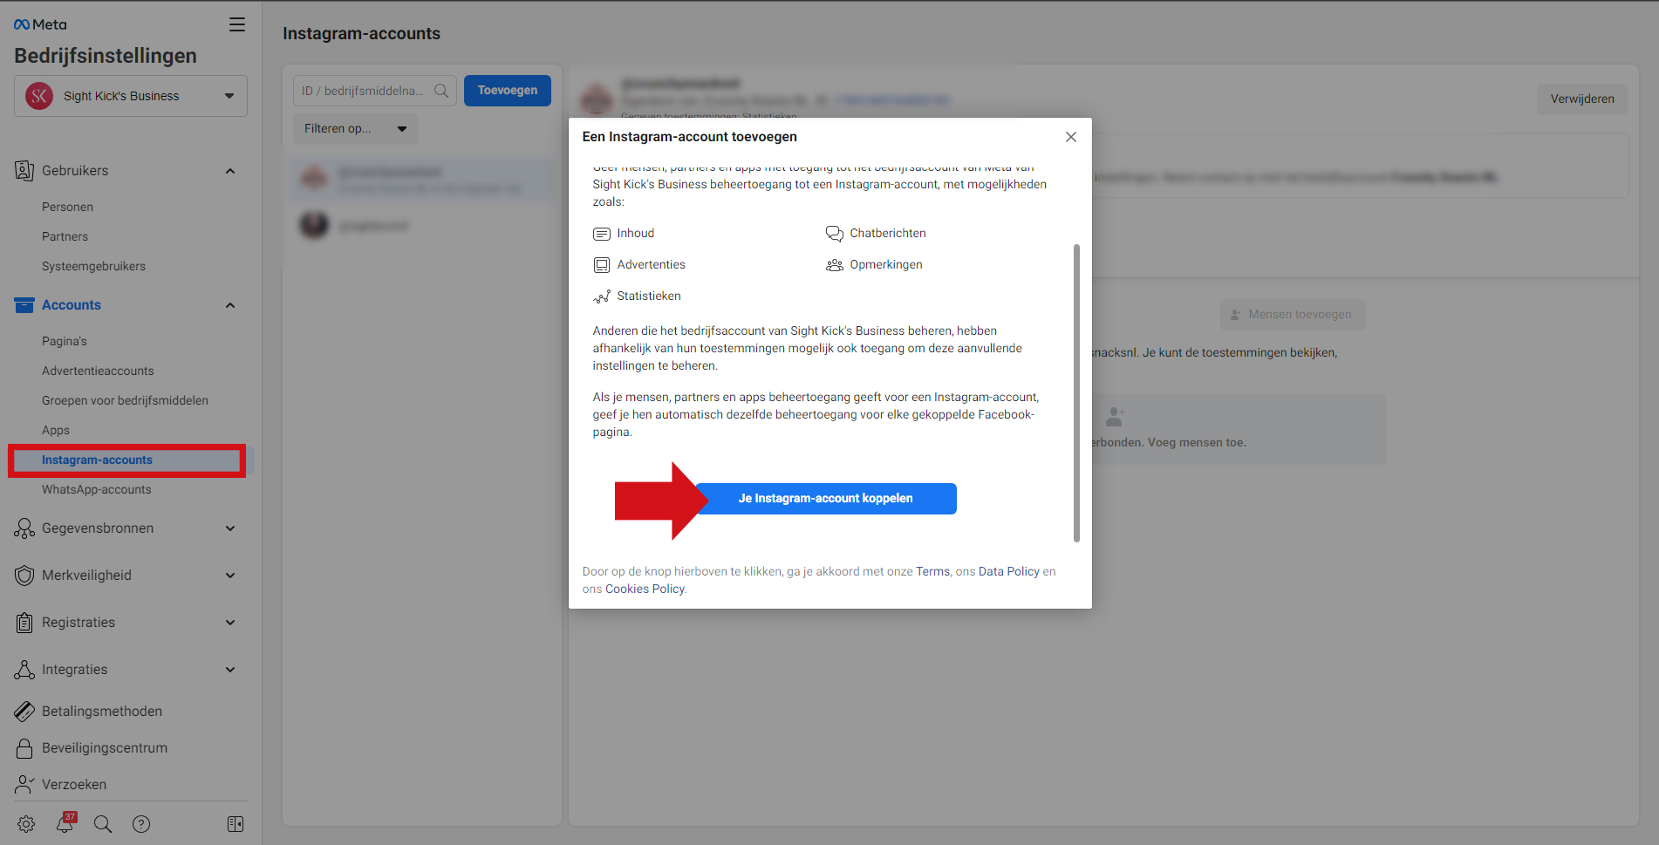Open notifications bell with 37 badge
Viewport: 1659px width, 845px height.
pyautogui.click(x=66, y=822)
